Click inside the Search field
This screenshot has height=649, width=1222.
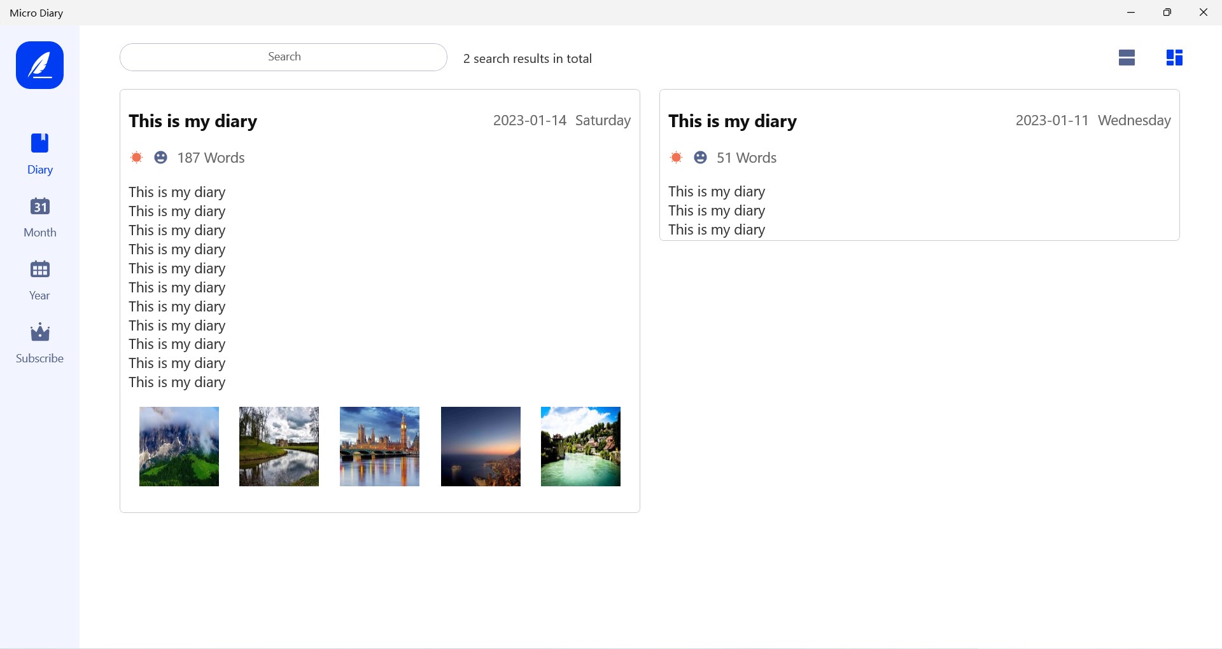point(283,57)
